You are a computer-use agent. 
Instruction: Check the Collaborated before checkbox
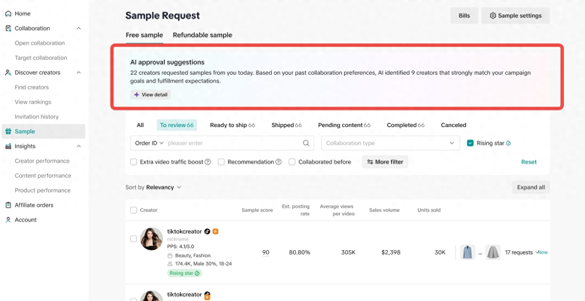(x=292, y=162)
